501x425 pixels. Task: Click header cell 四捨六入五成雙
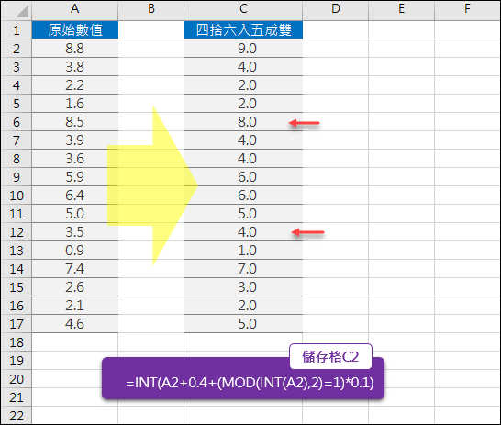(x=243, y=30)
